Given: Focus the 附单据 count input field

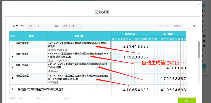Looking at the screenshot, I should 187,26.
